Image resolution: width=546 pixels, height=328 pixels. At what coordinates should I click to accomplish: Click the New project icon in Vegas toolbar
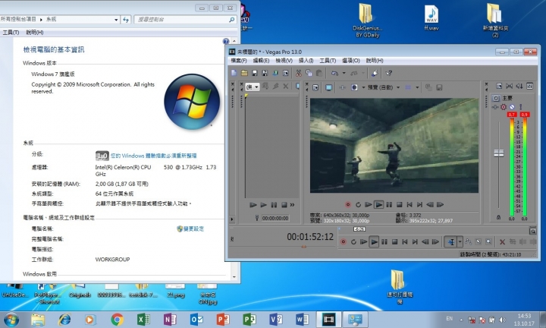(x=234, y=73)
